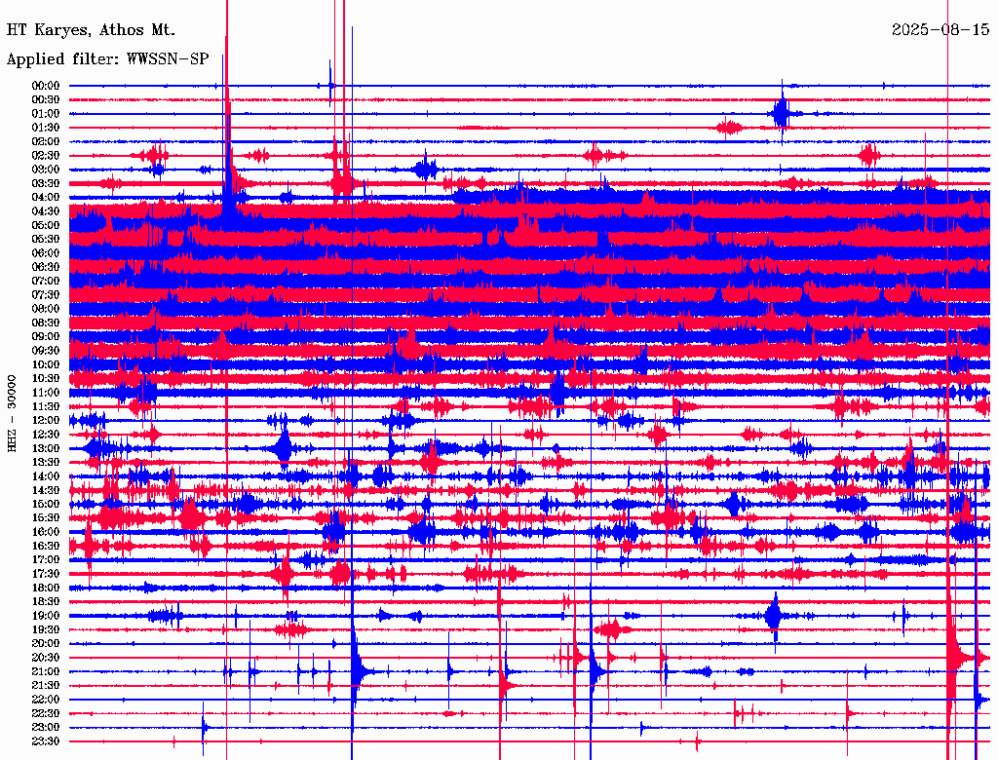Select the 06:30 time row label
Screen dimensions: 998x760
(x=45, y=267)
